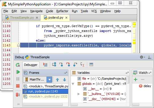This screenshot has width=154, height=108.
Task: Click the Step Over icon
Action: (54, 64)
